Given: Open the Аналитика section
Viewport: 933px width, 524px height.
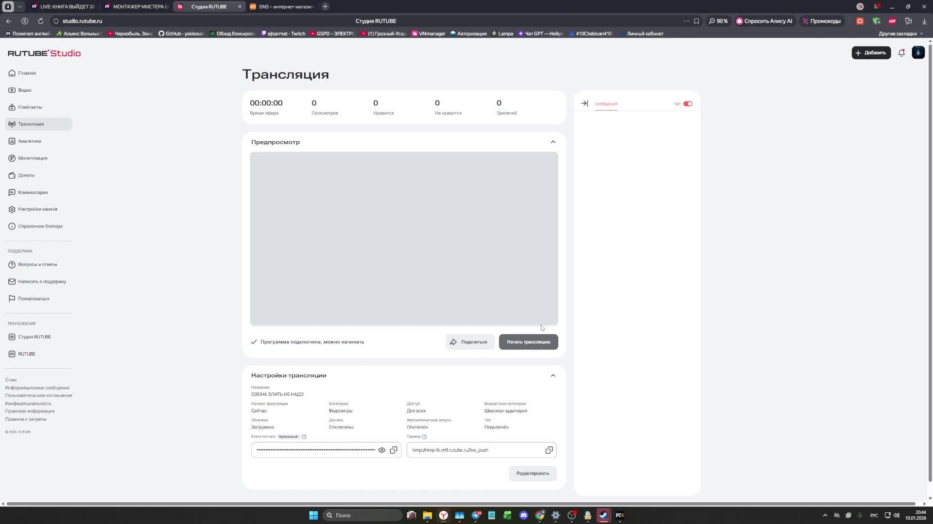Looking at the screenshot, I should pos(25,141).
